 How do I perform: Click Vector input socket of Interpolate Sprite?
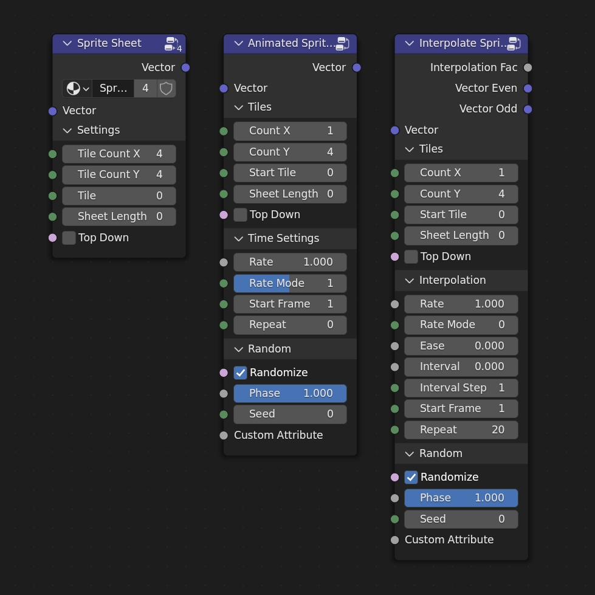(x=394, y=131)
